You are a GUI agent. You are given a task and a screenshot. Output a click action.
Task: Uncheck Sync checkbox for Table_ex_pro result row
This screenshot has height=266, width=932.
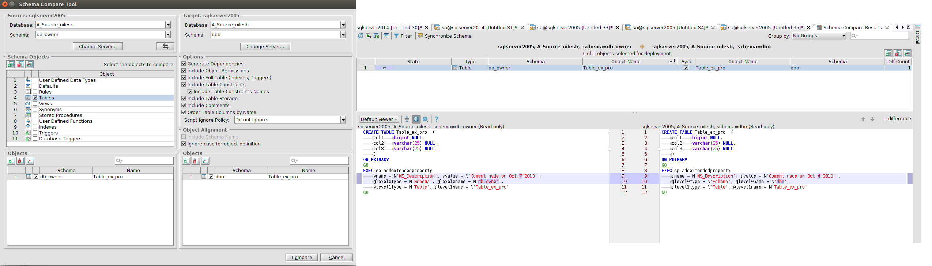tap(686, 68)
